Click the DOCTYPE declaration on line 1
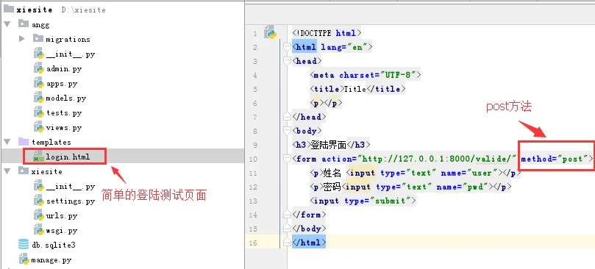 pyautogui.click(x=327, y=33)
